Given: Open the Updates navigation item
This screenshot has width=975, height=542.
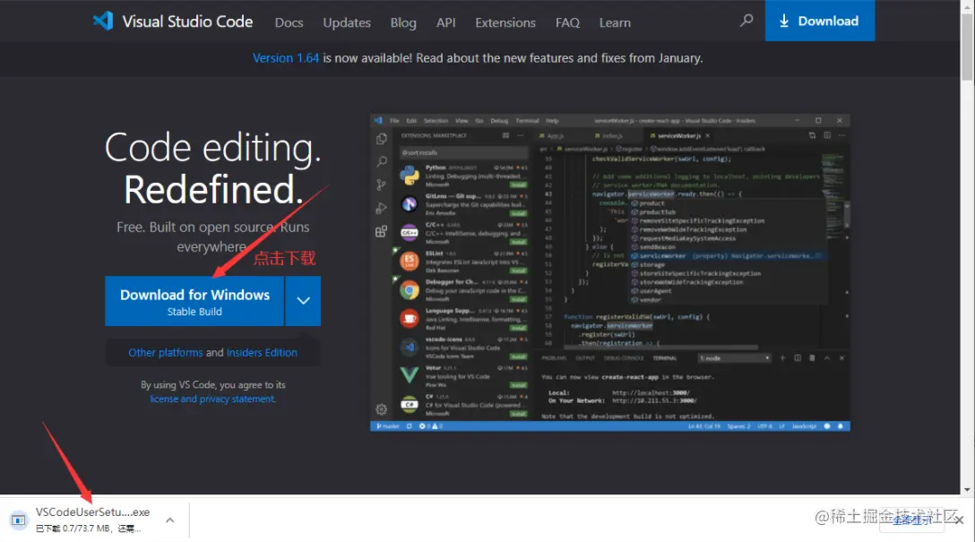Looking at the screenshot, I should 347,22.
